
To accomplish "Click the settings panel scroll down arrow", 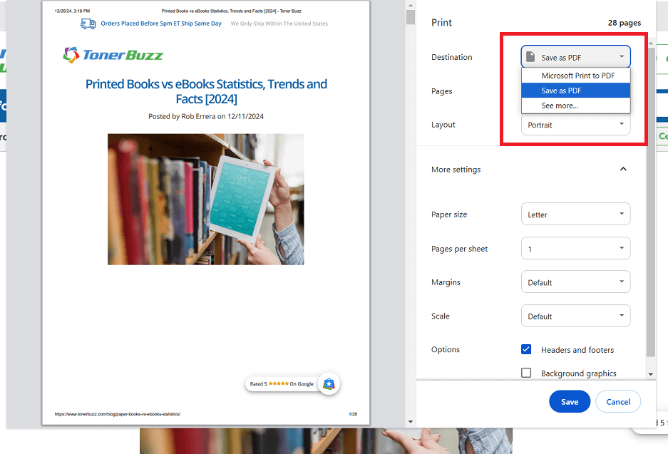I will click(650, 374).
